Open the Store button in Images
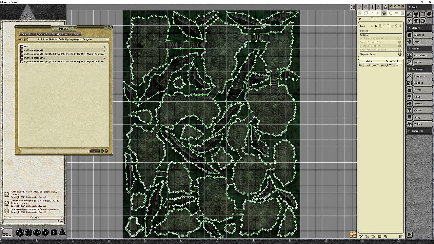Image resolution: width=434 pixels, height=244 pixels. pos(76,34)
